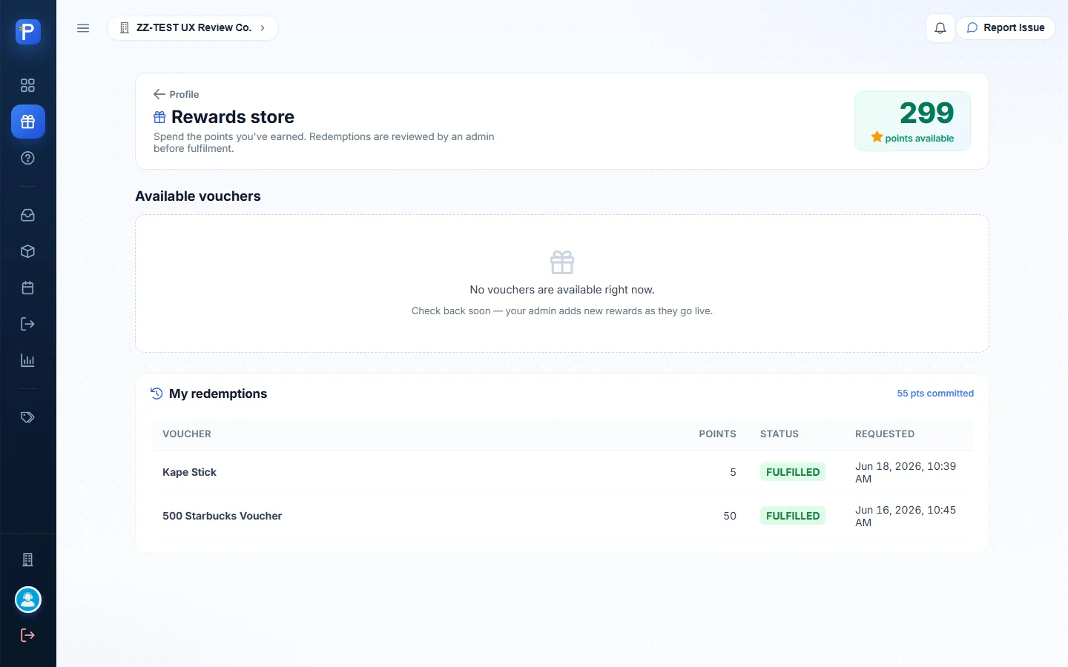
Task: Click the 50 points value
Action: [x=730, y=516]
